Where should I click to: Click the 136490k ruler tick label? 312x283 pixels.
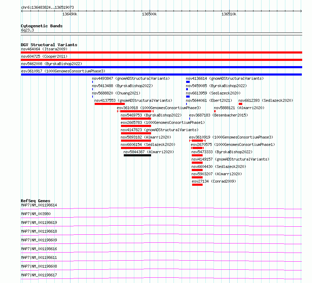70,14
